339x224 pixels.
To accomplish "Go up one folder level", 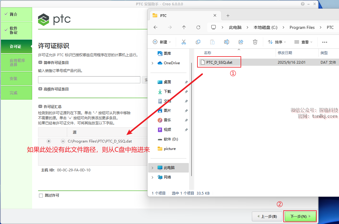I will [184, 27].
